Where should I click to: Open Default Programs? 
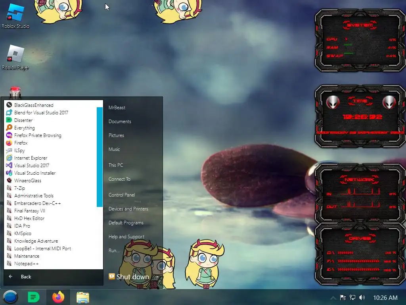tap(126, 222)
